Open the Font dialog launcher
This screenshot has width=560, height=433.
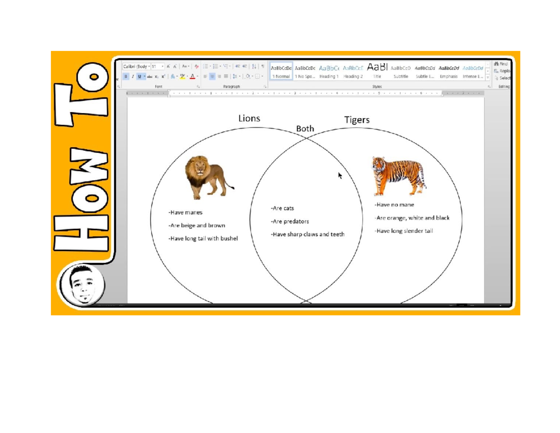(x=198, y=86)
